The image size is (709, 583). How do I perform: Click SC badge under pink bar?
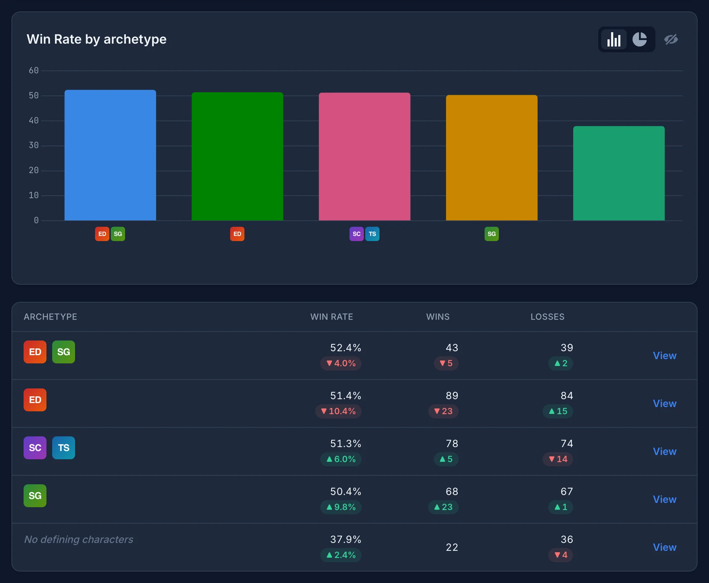[x=357, y=234]
